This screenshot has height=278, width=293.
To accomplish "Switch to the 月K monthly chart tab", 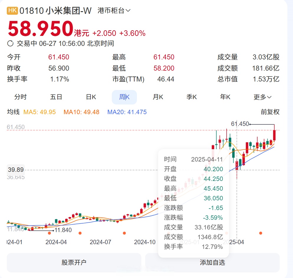I will point(158,97).
